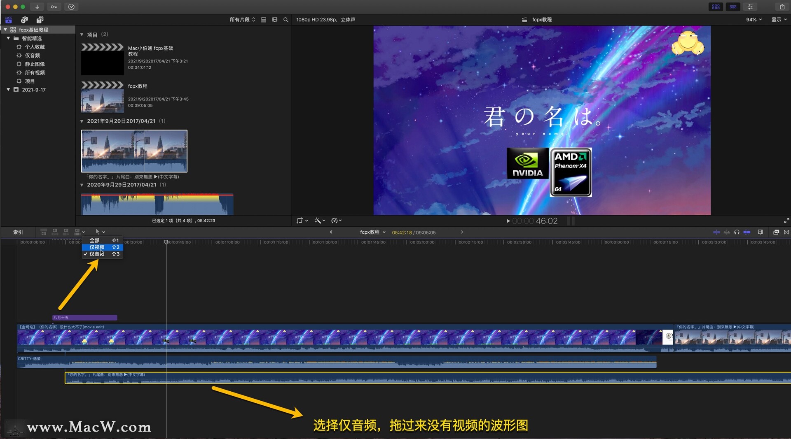Screen dimensions: 791x439
Task: Select the 静止图像 smart collection
Action: [x=35, y=64]
